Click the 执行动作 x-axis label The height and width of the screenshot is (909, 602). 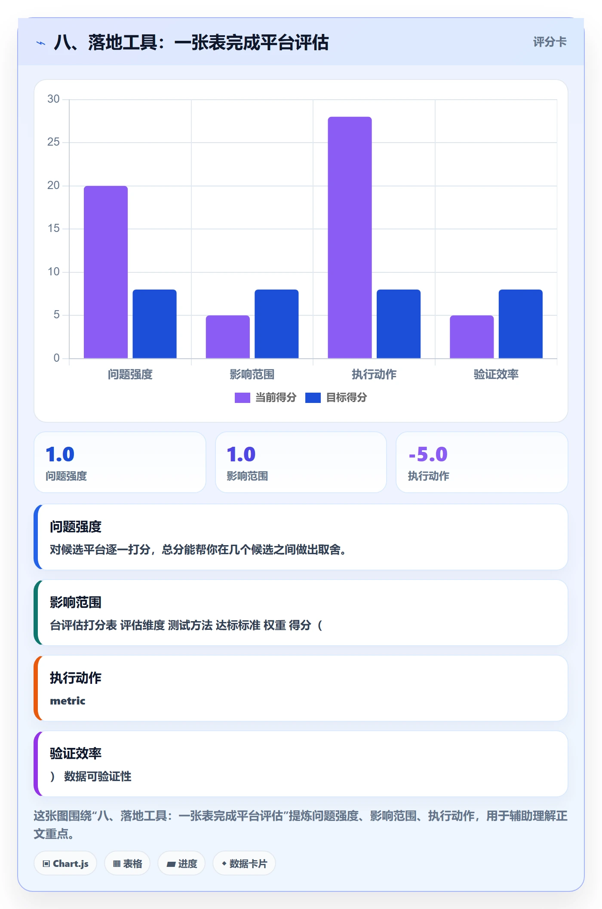pyautogui.click(x=374, y=375)
